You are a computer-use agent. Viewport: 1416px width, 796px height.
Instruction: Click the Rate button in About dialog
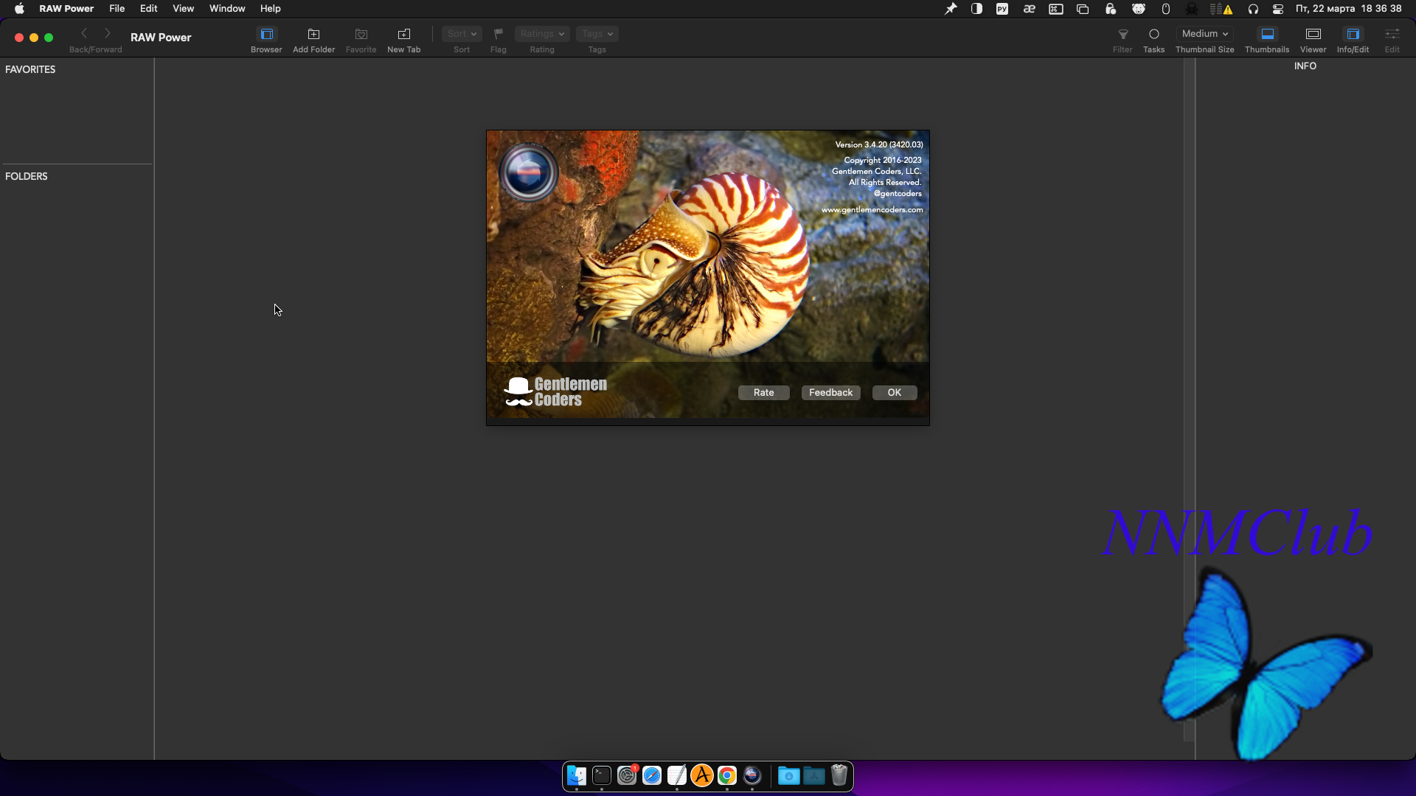(763, 393)
